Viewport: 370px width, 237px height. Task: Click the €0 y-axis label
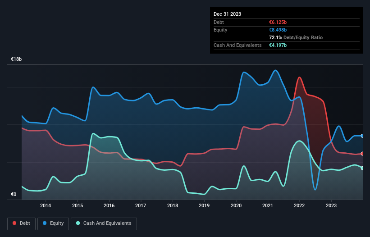(14, 194)
